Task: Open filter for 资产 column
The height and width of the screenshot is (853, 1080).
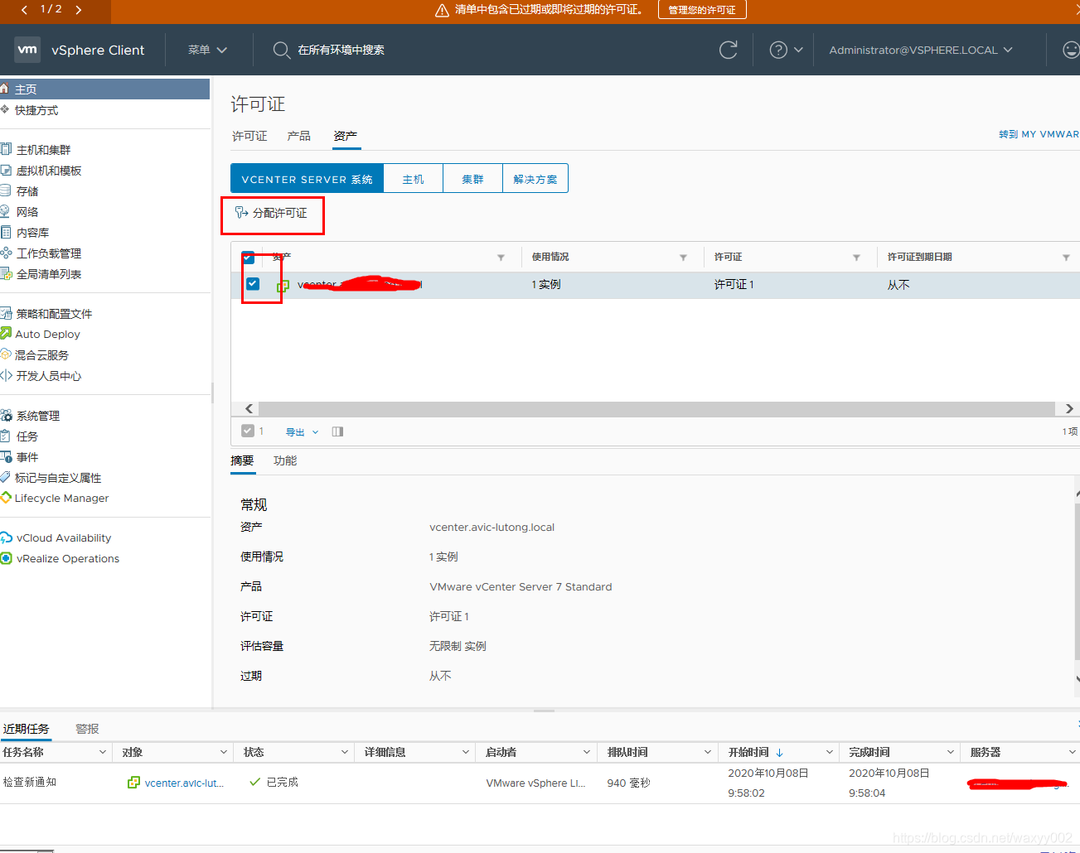Action: pos(501,258)
